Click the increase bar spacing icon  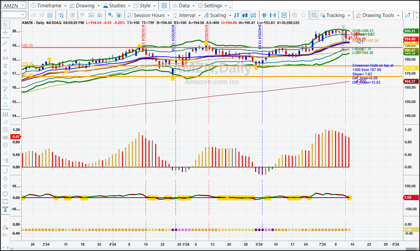tap(273, 15)
